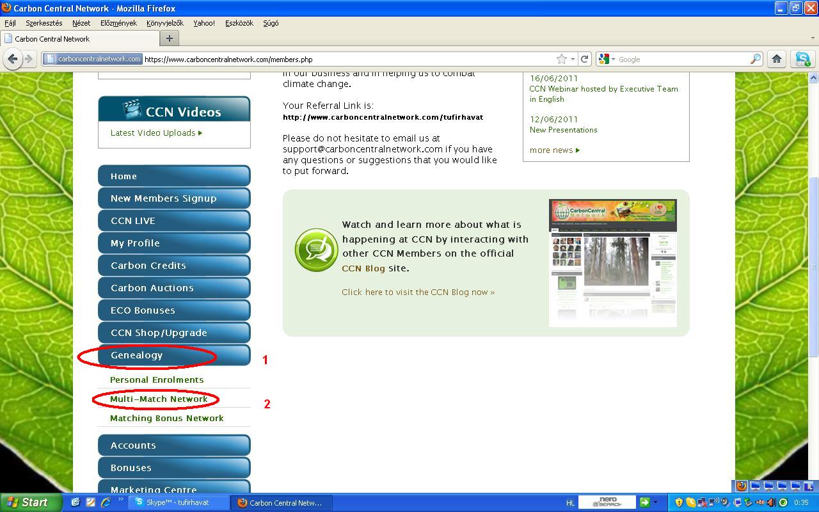
Task: Click the Home sidebar button
Action: point(174,176)
